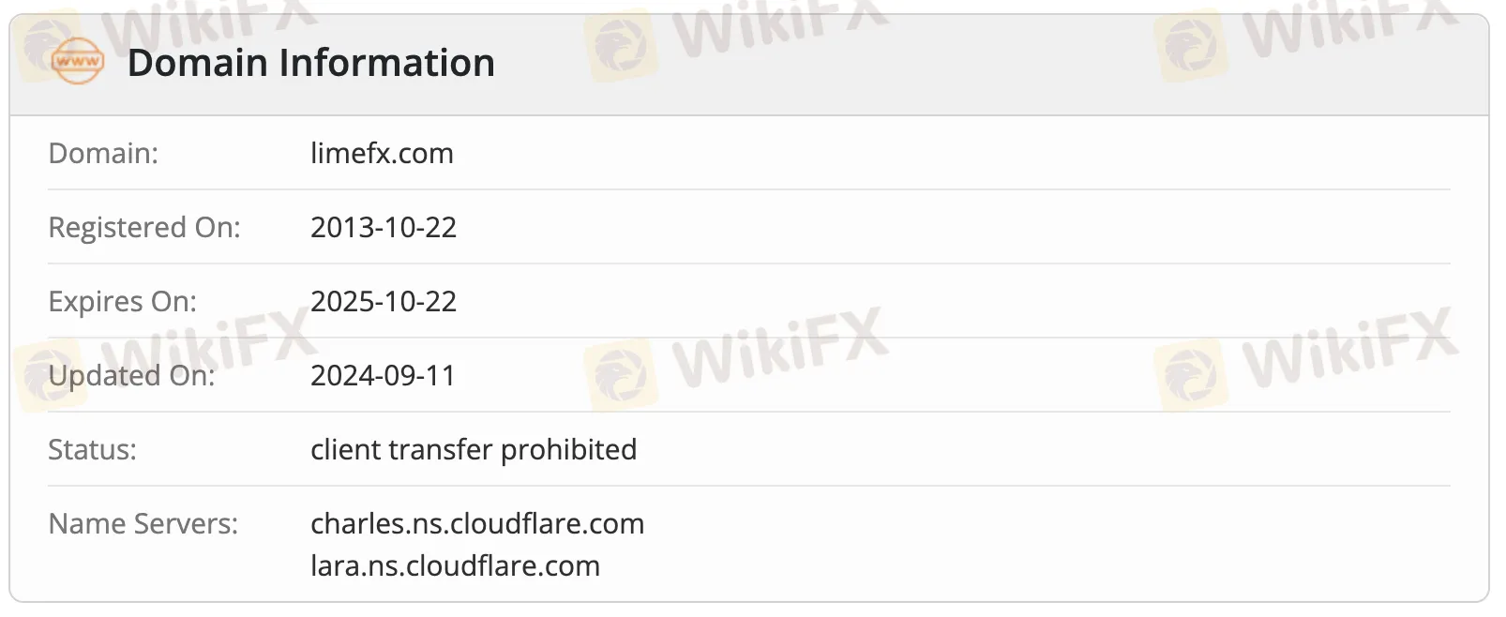
Task: Select the expiry date 2025-10-22
Action: click(x=384, y=301)
